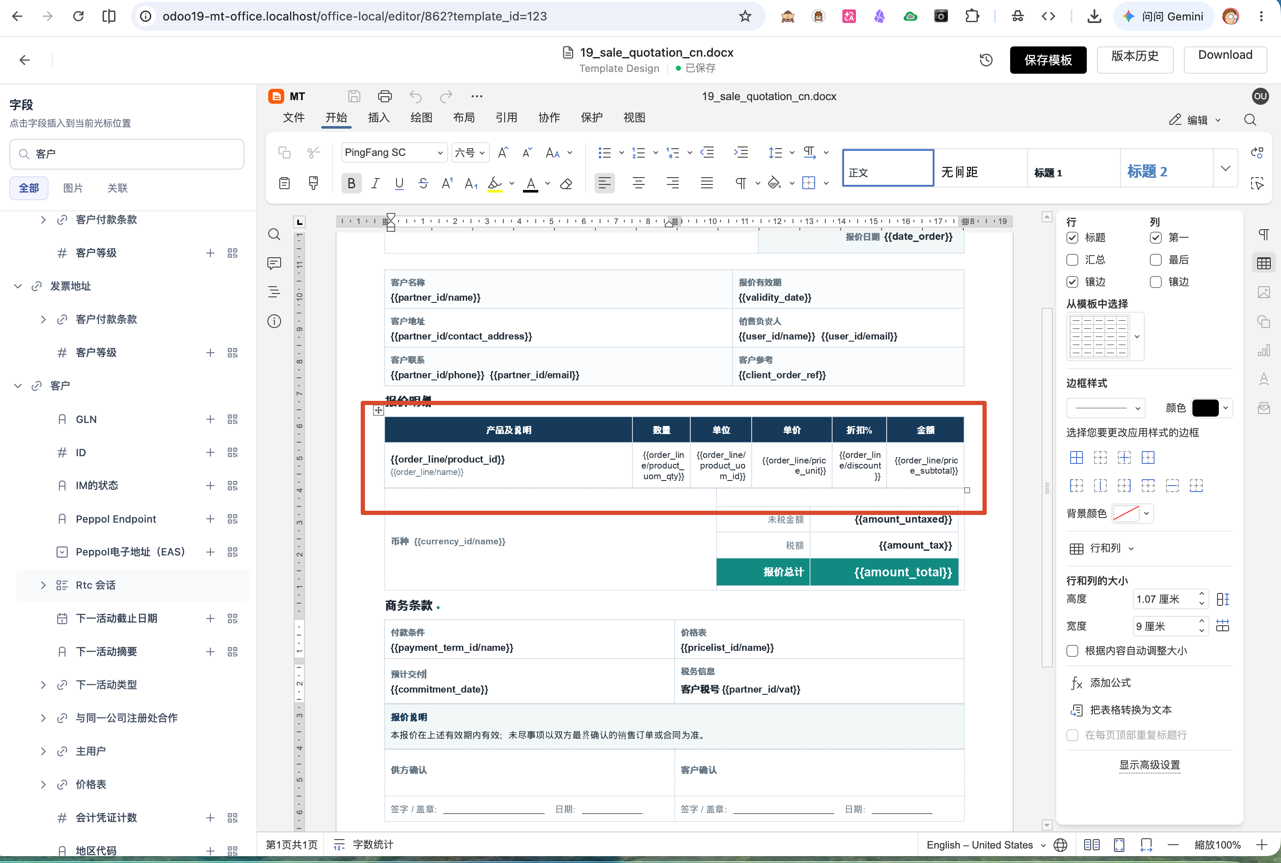Apply strikethrough formatting
The width and height of the screenshot is (1281, 863).
[423, 183]
